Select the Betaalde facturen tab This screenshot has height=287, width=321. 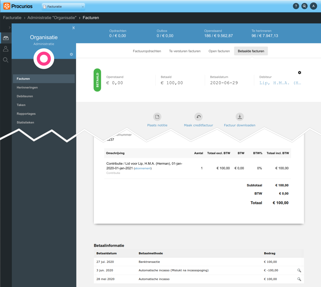pyautogui.click(x=251, y=51)
